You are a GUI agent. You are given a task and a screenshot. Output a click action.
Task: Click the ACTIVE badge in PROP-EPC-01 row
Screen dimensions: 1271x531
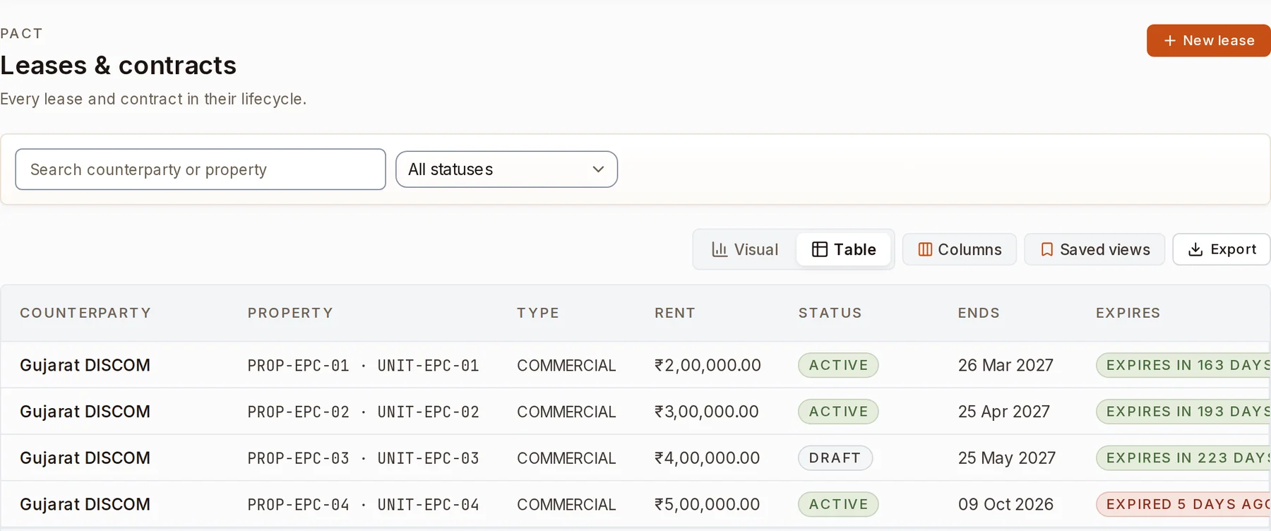(839, 365)
